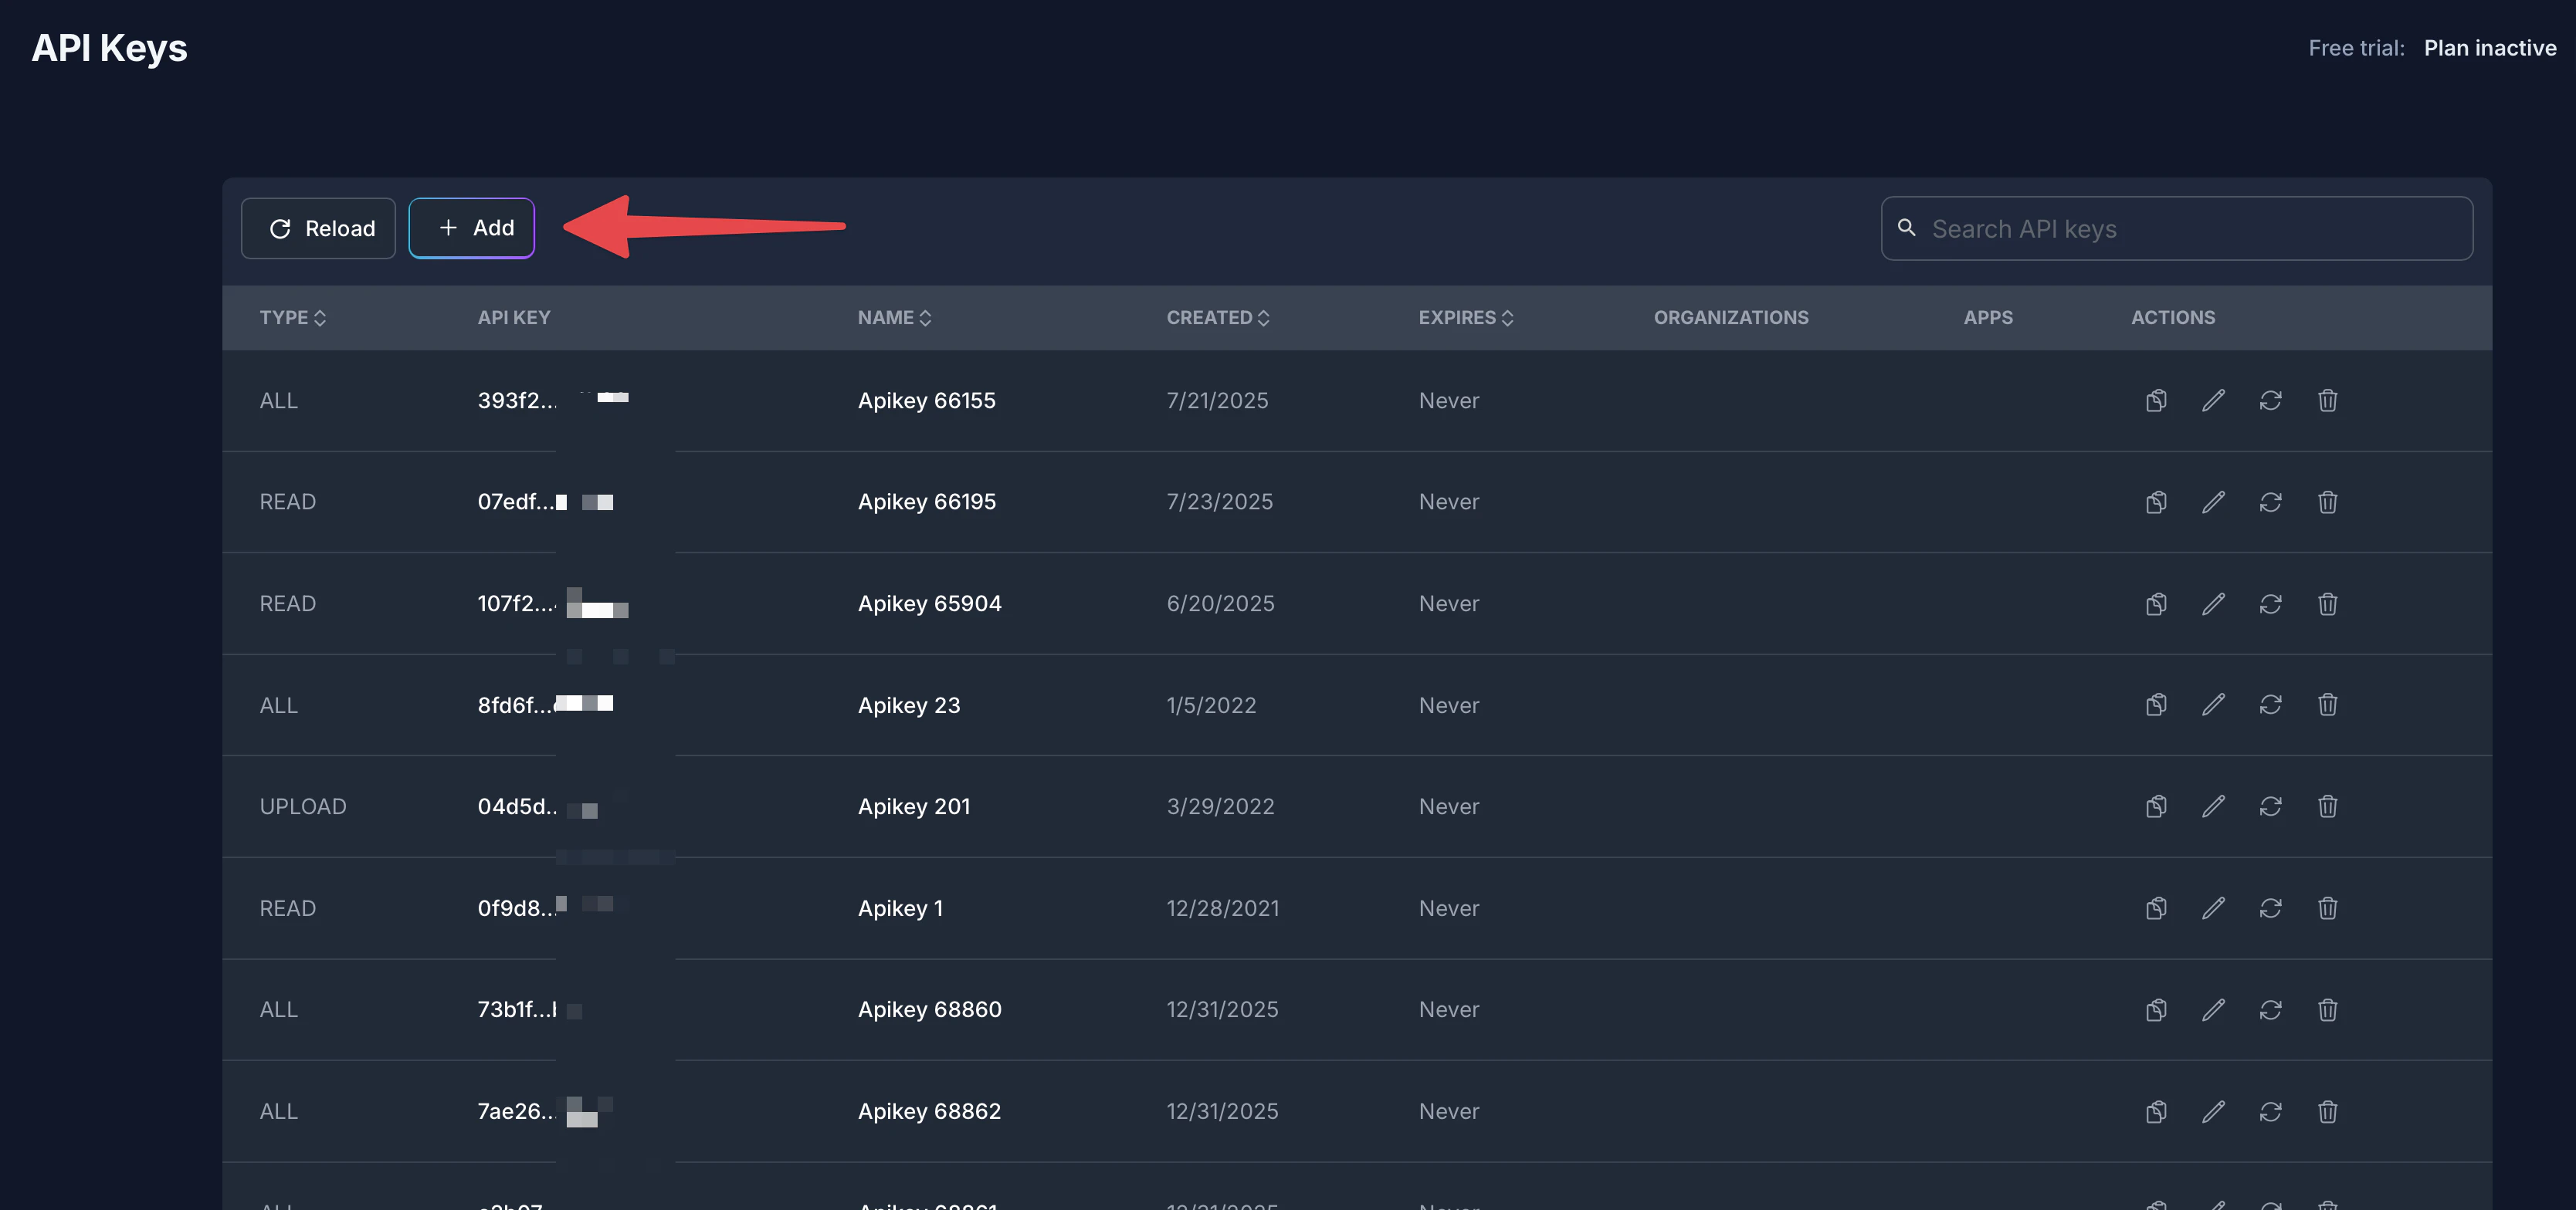The image size is (2576, 1210).
Task: Open the Apikey 65904 name entry
Action: click(929, 603)
